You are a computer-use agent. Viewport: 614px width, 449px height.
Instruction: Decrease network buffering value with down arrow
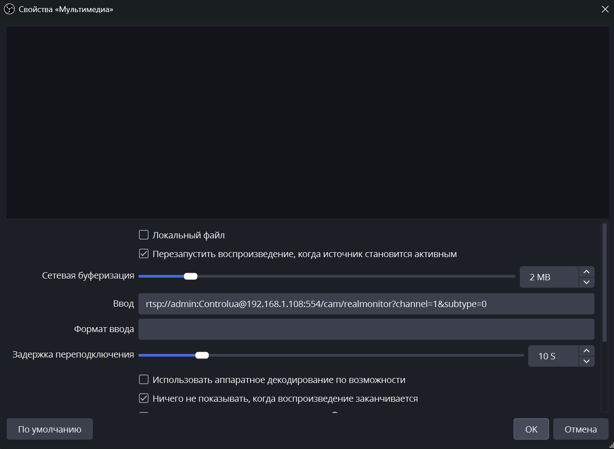coord(587,282)
